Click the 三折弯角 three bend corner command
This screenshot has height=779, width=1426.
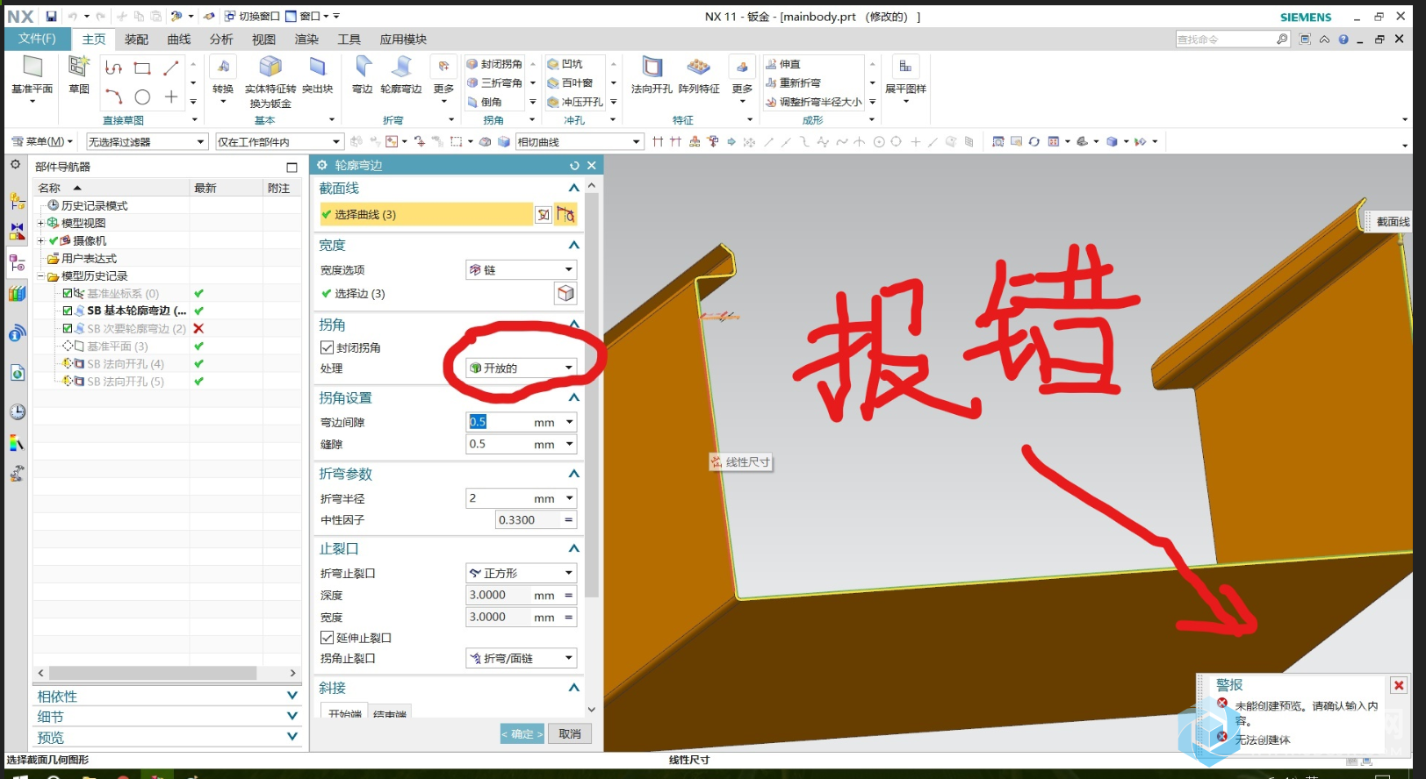[x=494, y=83]
